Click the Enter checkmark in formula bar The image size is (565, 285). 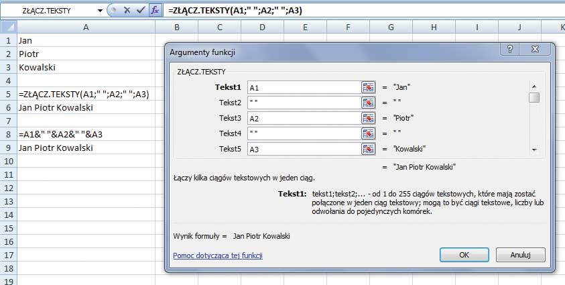[140, 11]
